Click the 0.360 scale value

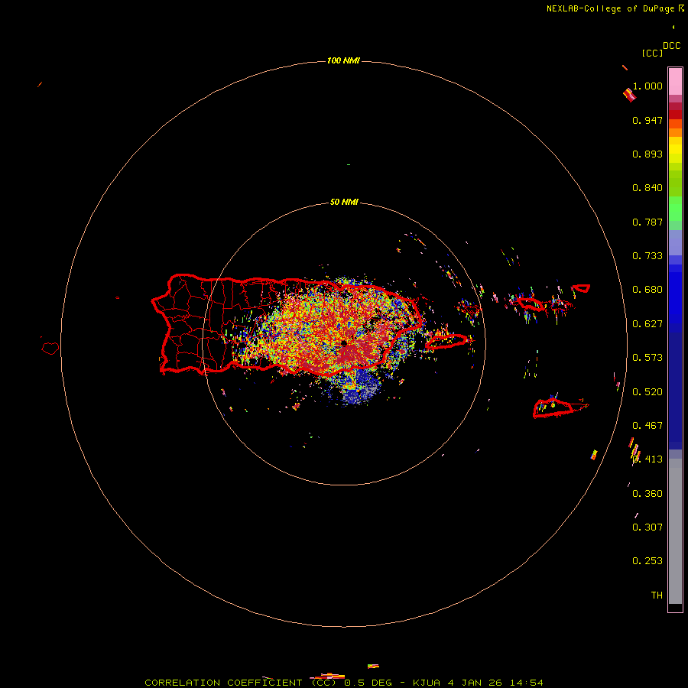pos(647,494)
